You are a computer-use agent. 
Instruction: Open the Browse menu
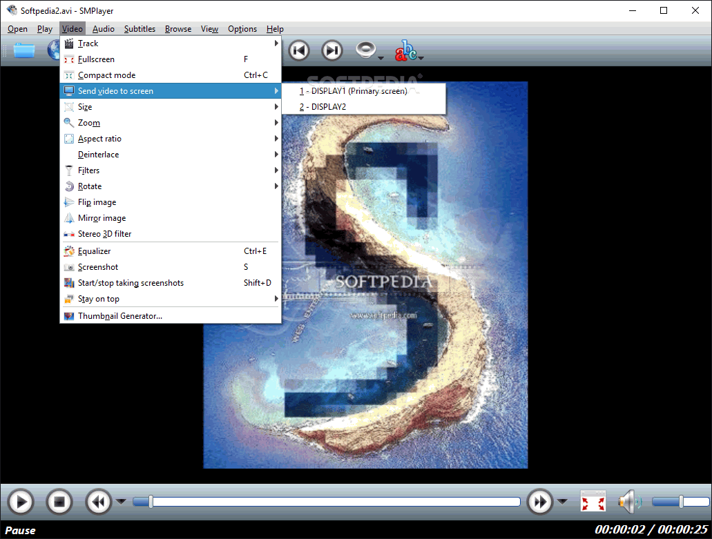click(x=178, y=29)
